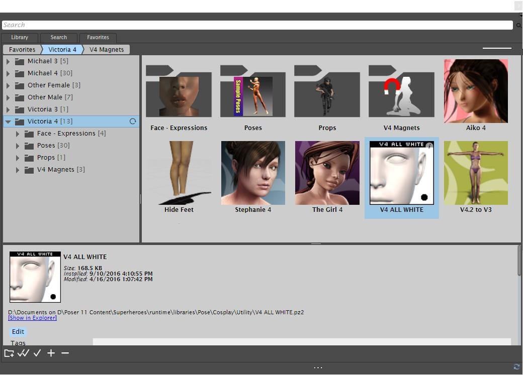The image size is (523, 375).
Task: Click the V4 ALL WHITE preview image in details
Action: [x=35, y=277]
